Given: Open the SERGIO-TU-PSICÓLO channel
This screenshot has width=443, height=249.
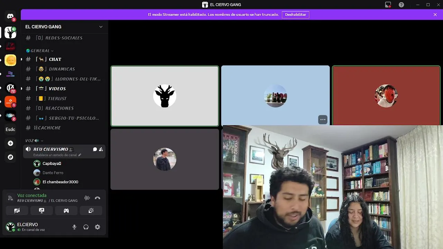Looking at the screenshot, I should pos(64,118).
